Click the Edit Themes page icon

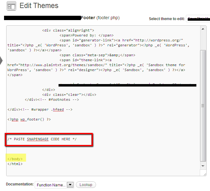tap(11, 6)
